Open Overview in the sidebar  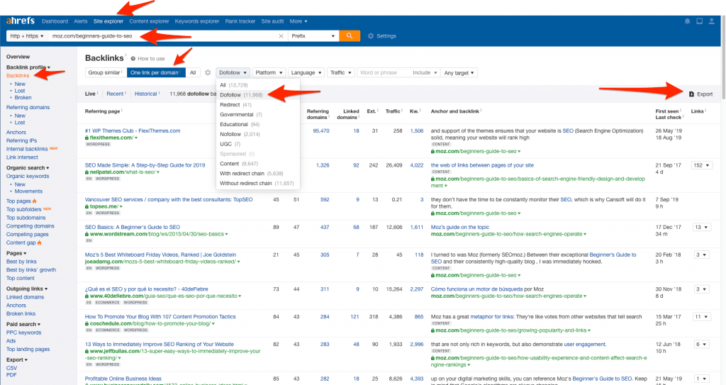(18, 57)
